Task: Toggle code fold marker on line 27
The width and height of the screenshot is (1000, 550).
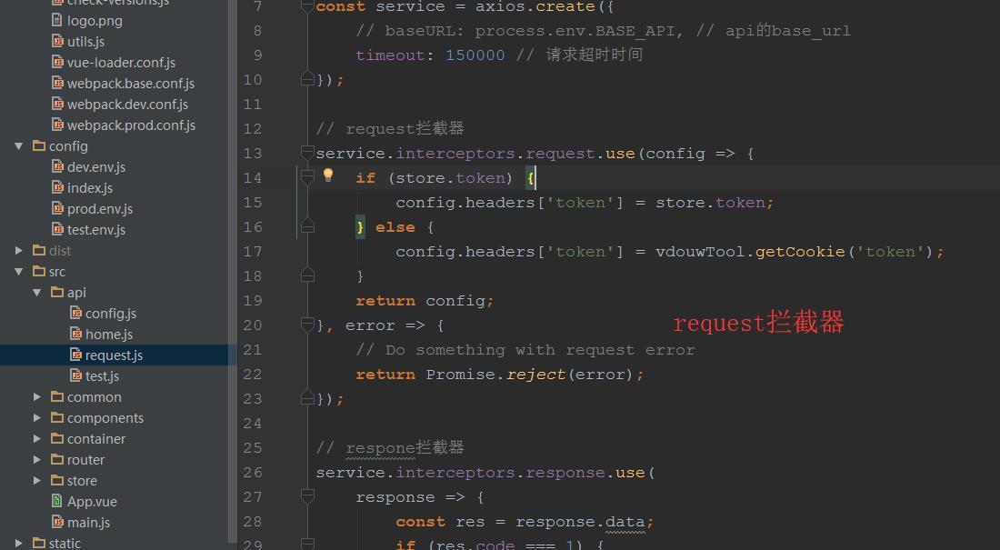Action: tap(307, 497)
